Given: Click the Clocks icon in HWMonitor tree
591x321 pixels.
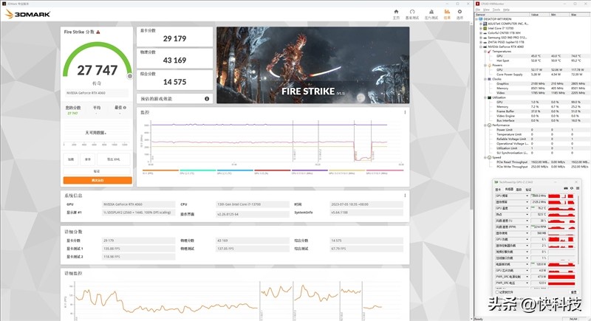Looking at the screenshot, I should pos(490,79).
